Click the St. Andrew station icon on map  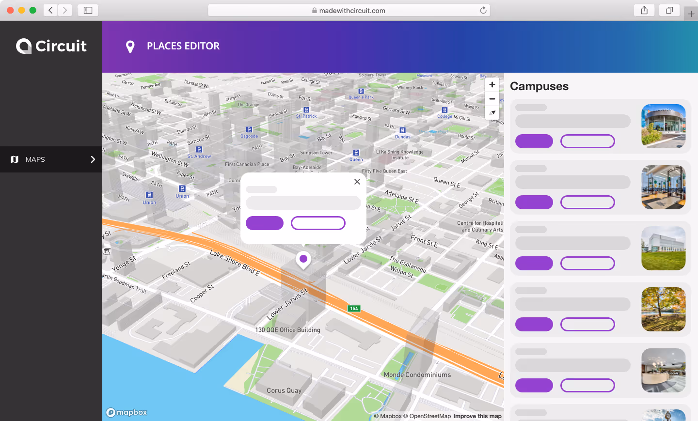199,149
